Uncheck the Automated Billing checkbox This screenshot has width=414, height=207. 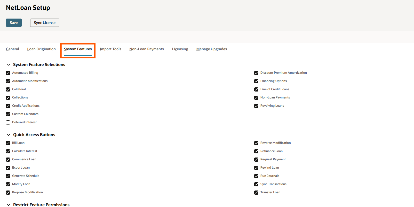tap(8, 73)
